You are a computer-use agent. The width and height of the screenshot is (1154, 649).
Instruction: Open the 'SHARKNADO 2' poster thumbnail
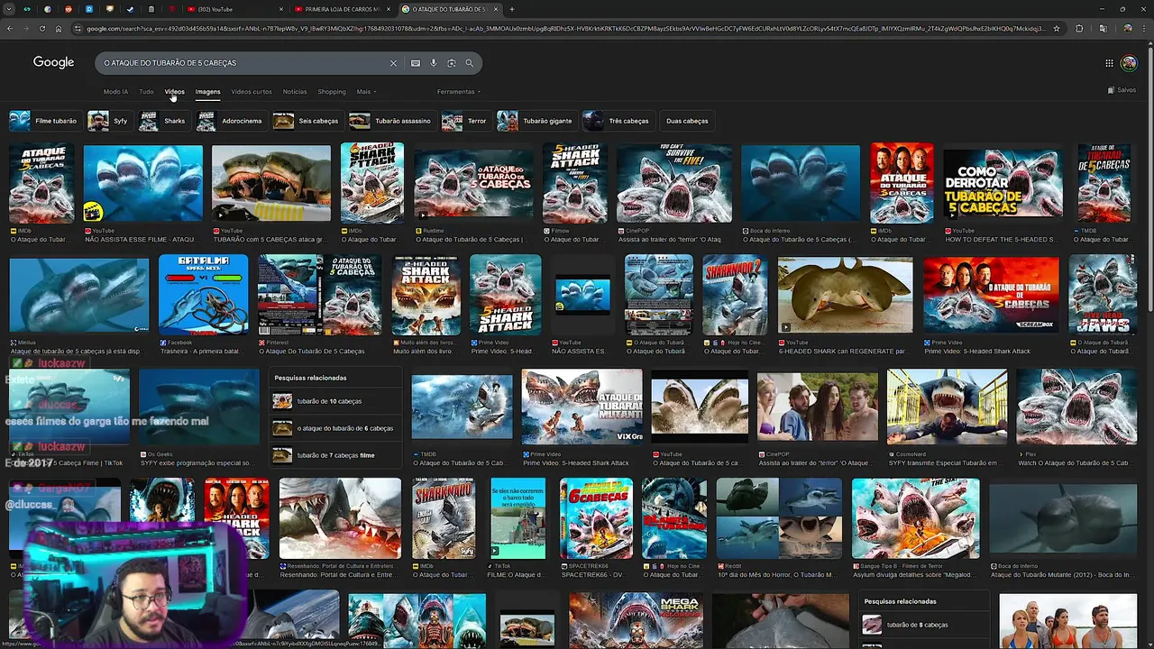735,295
